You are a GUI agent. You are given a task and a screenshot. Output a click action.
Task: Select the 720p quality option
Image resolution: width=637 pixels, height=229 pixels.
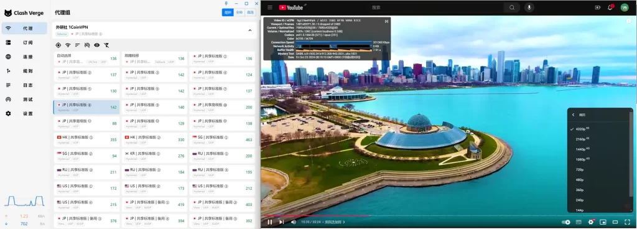tap(599, 170)
